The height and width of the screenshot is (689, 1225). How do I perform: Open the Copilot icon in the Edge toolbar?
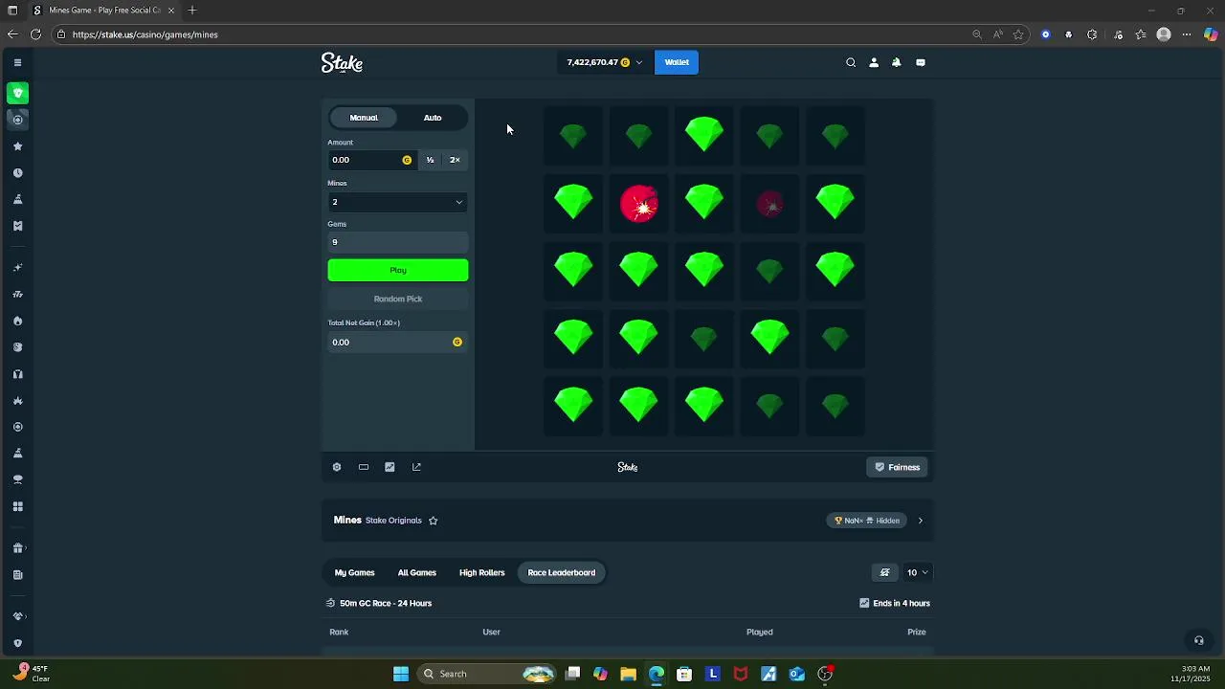1211,34
